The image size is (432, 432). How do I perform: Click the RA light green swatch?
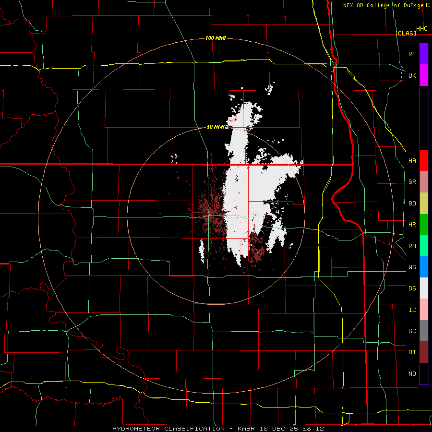424,246
